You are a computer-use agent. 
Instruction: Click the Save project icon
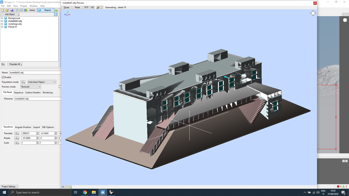[12, 10]
